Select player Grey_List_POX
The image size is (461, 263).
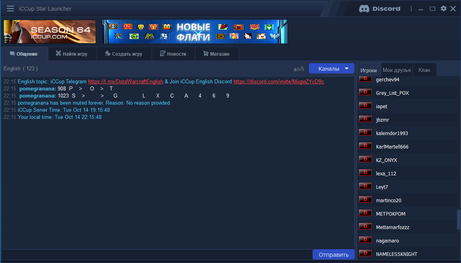tap(393, 93)
